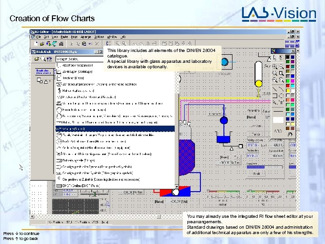Click the paint palette icon at palette bottom
The image size is (325, 244).
(x=290, y=135)
